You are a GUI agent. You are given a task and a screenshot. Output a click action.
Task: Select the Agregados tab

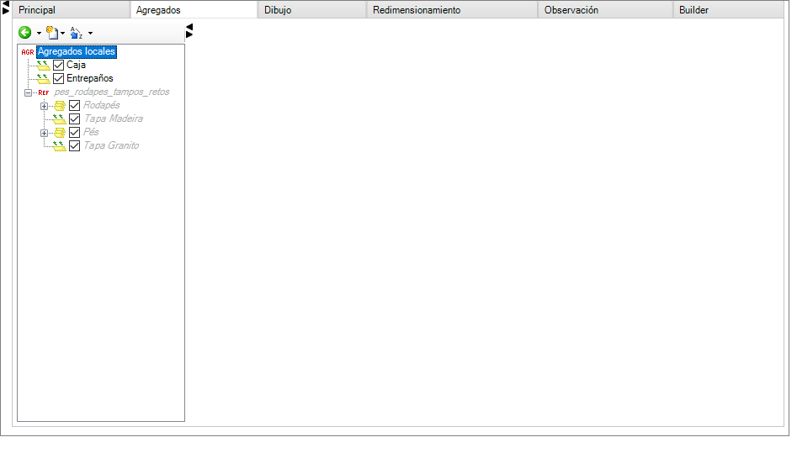(x=194, y=9)
